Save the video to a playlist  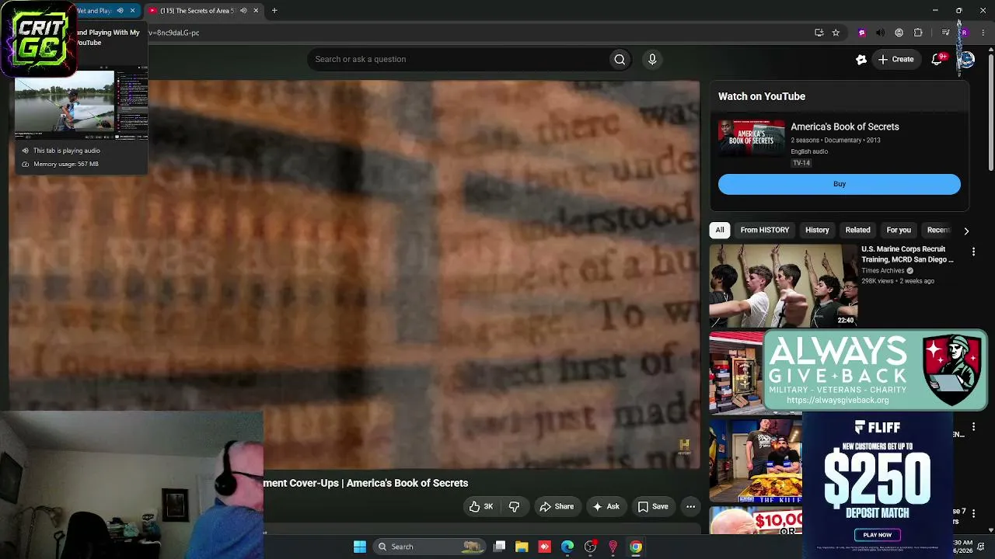click(x=653, y=506)
